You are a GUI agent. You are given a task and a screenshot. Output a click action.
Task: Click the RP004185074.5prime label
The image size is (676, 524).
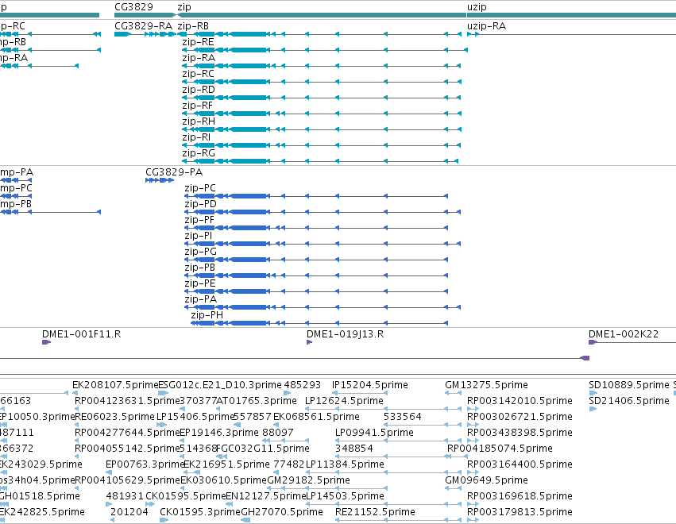(x=500, y=449)
